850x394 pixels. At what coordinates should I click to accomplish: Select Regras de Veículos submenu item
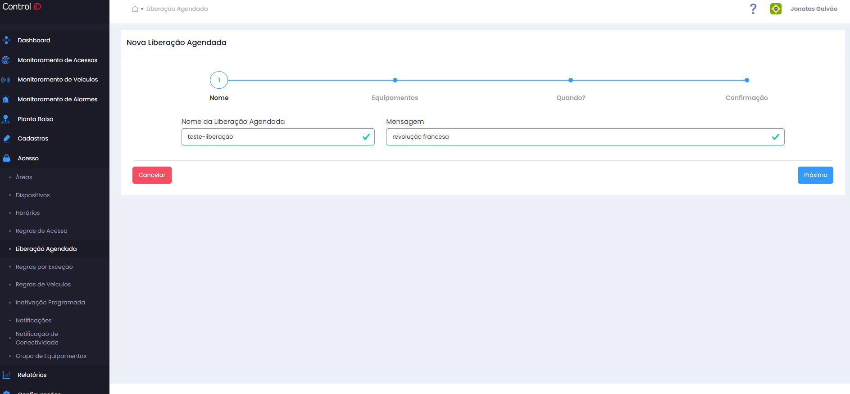[x=43, y=285]
